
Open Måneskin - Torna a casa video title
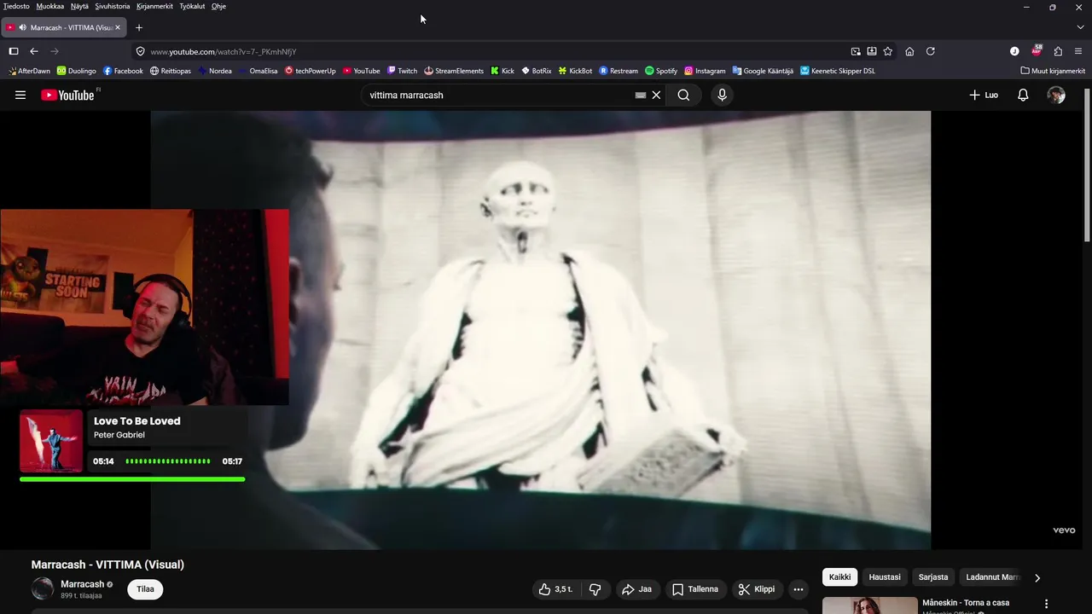(x=966, y=603)
